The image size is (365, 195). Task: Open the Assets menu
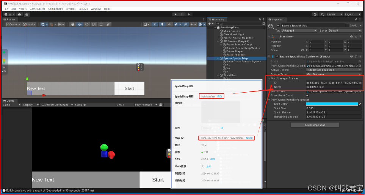[x=23, y=9]
